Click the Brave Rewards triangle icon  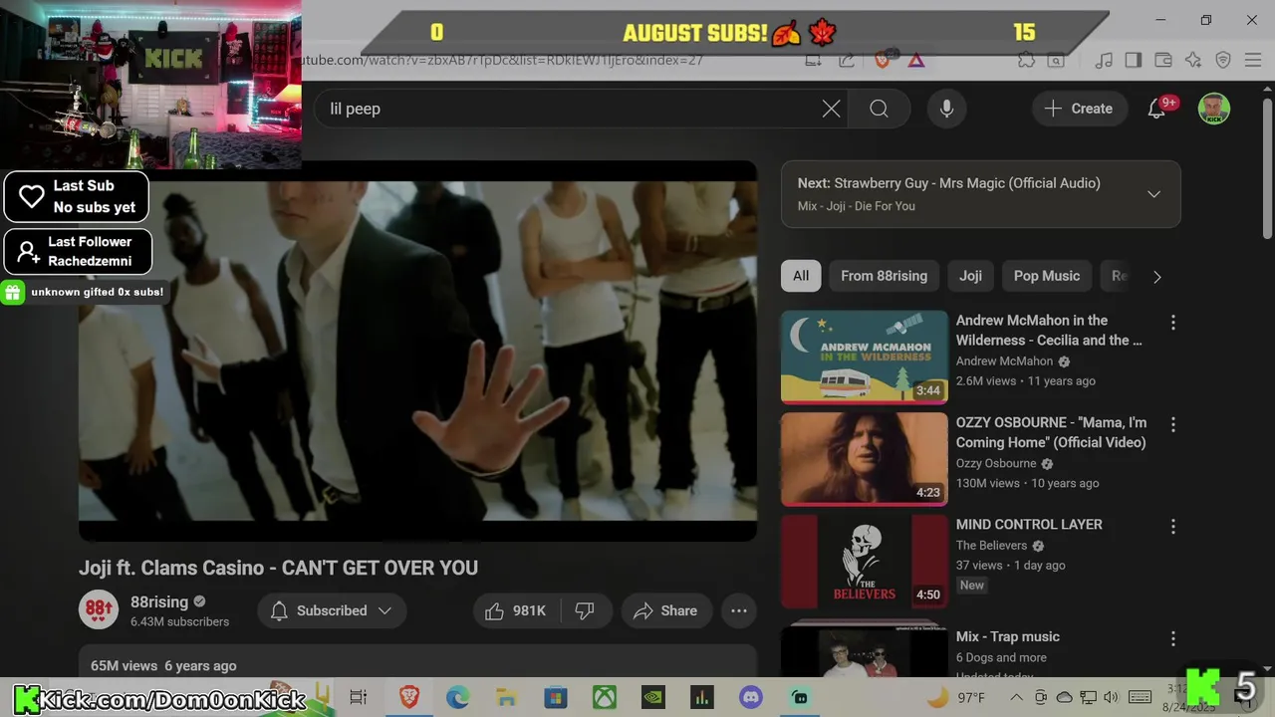click(916, 60)
